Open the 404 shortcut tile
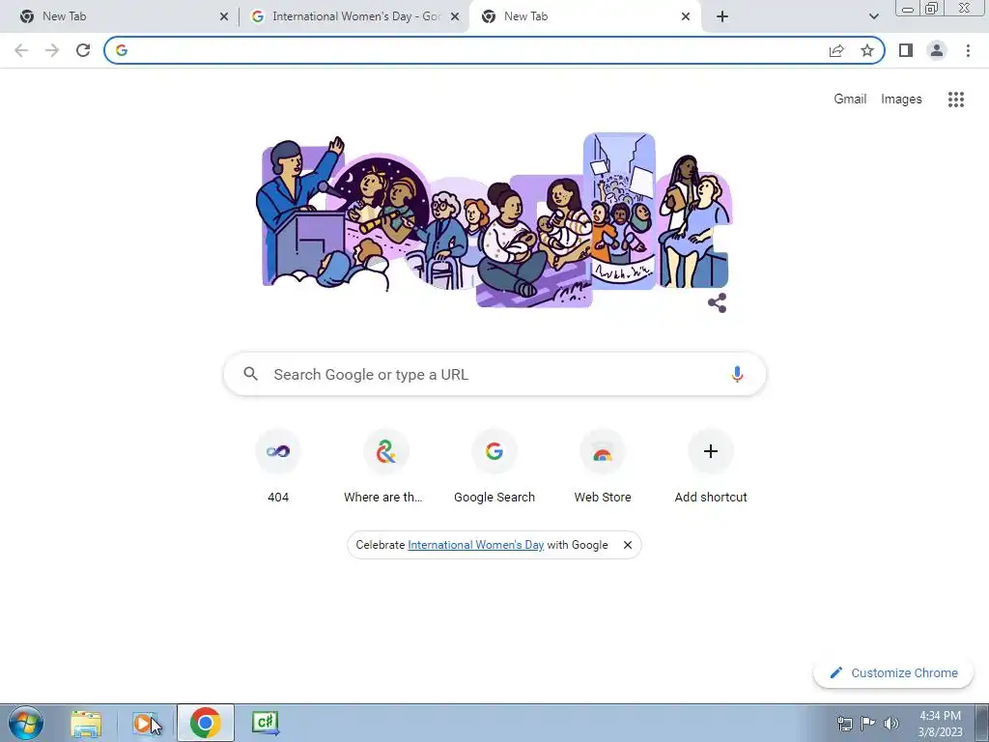The image size is (989, 742). tap(278, 467)
